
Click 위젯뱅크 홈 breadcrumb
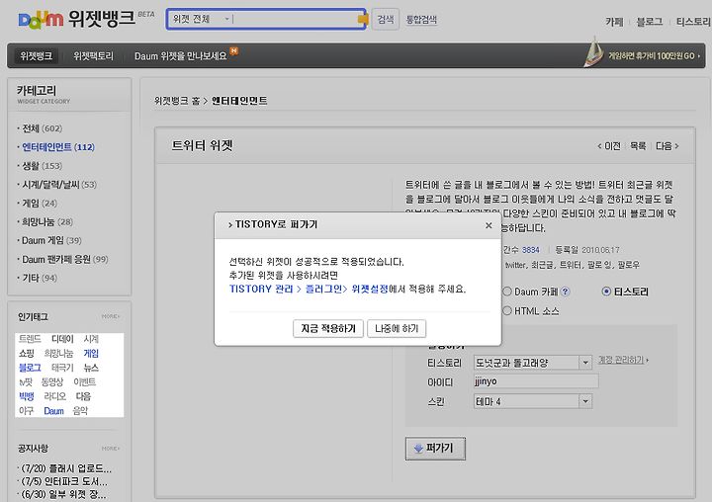pyautogui.click(x=177, y=101)
